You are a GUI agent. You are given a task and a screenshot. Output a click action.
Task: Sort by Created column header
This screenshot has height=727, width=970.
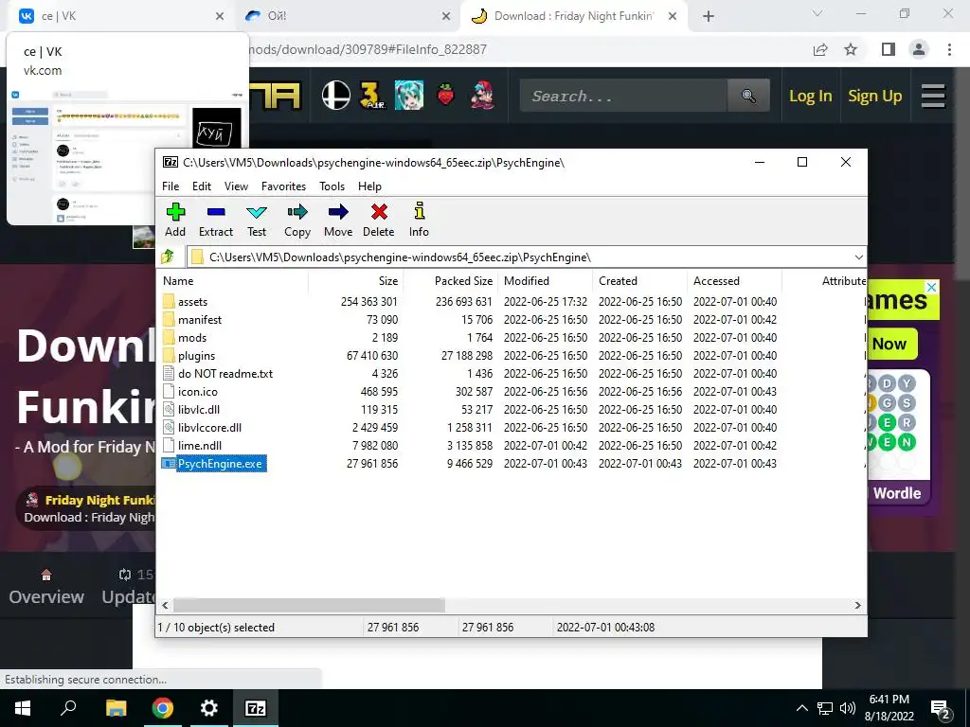641,280
